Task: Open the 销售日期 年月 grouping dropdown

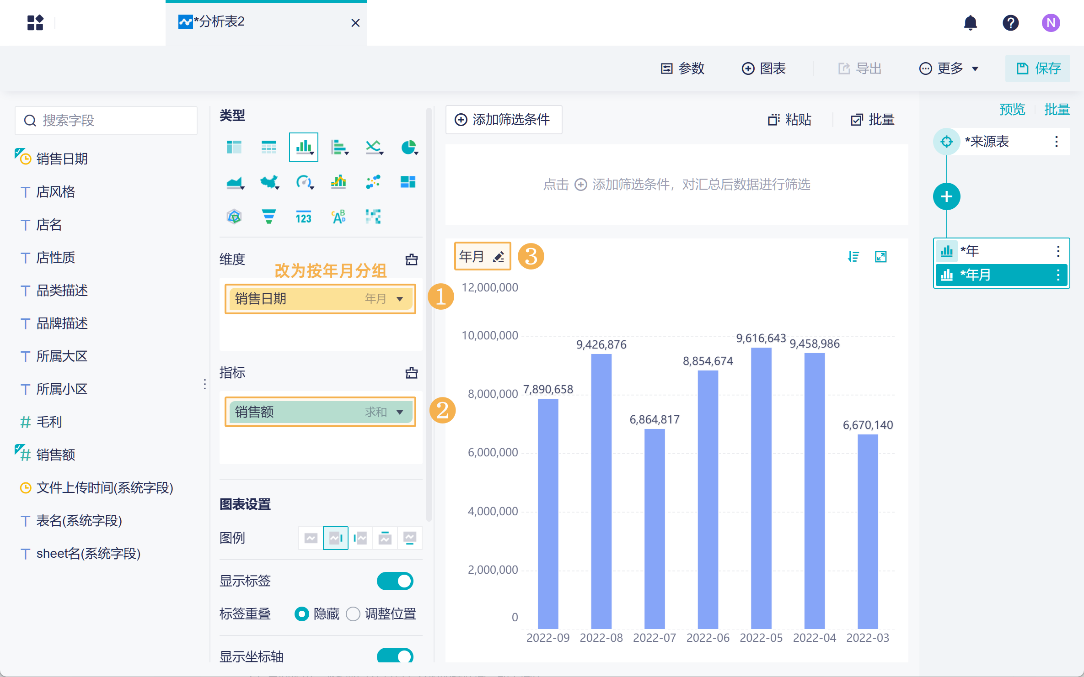Action: click(x=400, y=299)
